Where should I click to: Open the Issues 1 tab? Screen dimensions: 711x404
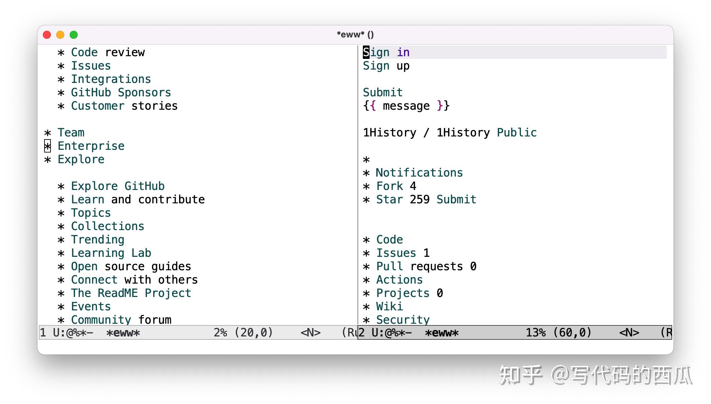(403, 253)
